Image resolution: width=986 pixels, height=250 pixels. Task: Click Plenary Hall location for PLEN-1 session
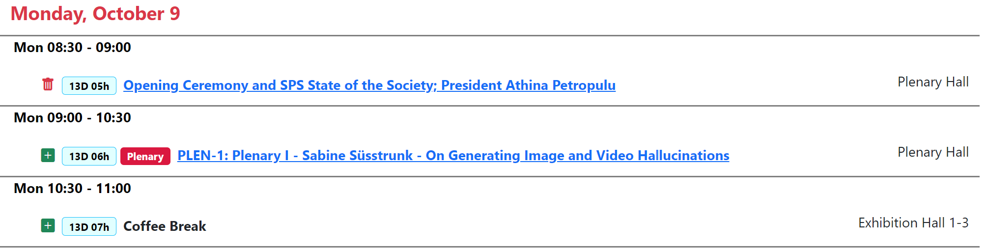[932, 152]
